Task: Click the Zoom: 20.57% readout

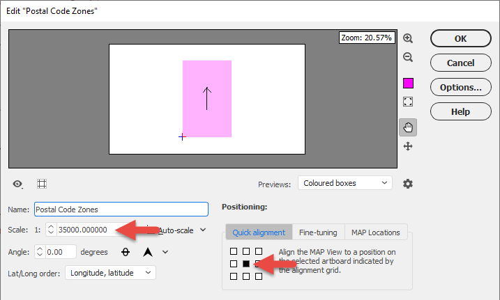Action: point(367,38)
